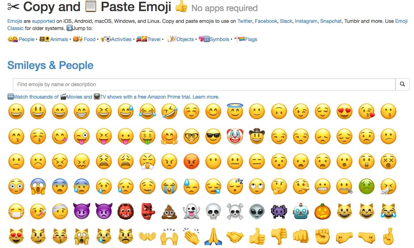Click the robot face emoji

coord(301,211)
